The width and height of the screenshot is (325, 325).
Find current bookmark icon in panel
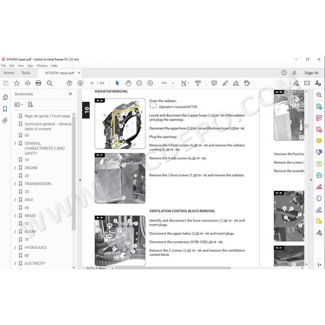pos(31,104)
